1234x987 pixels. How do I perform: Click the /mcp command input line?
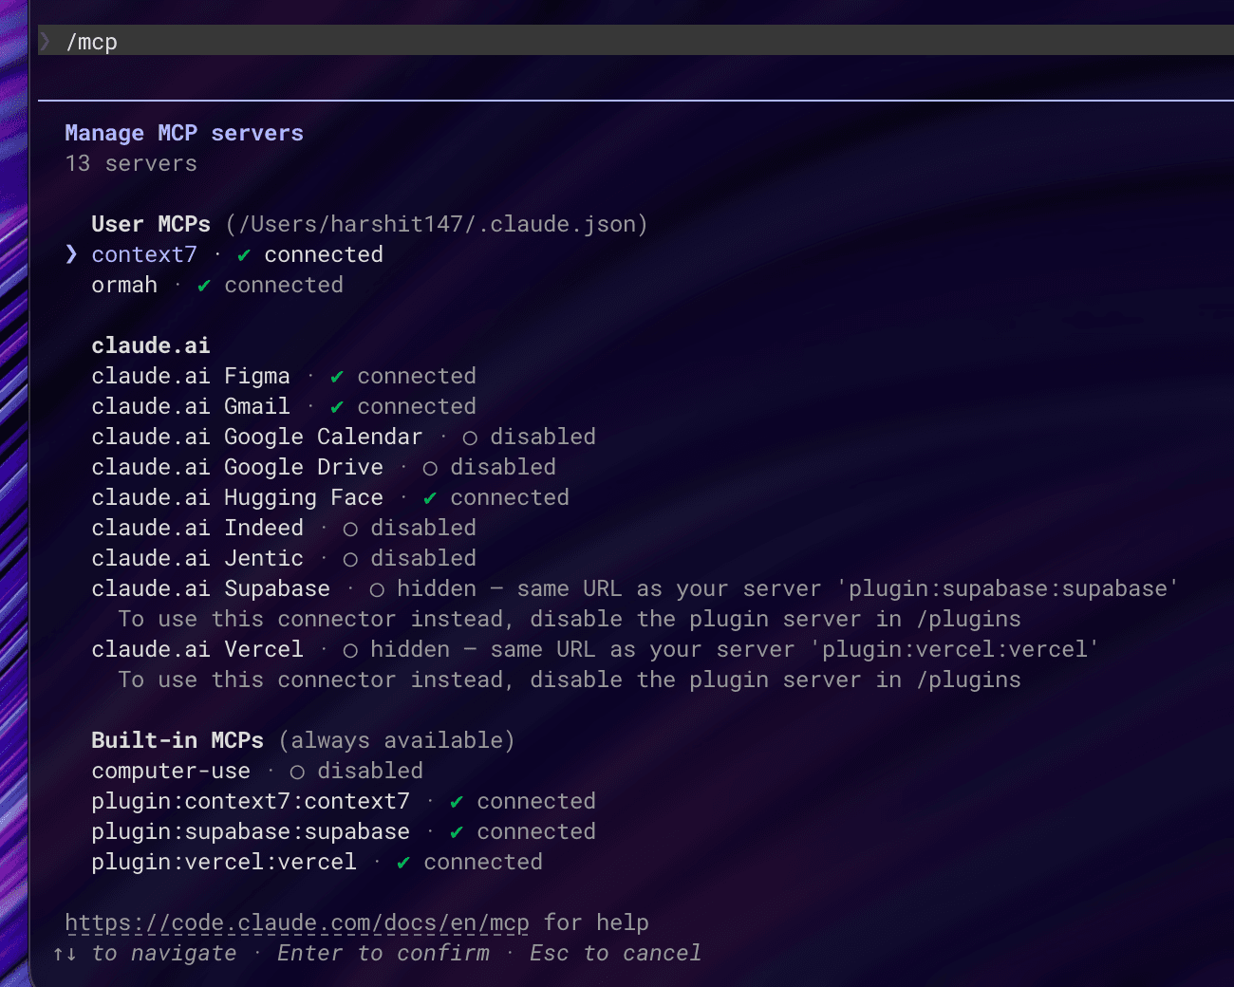point(636,41)
